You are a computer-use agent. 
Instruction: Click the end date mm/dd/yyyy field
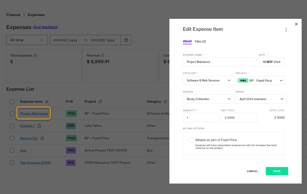(103, 40)
